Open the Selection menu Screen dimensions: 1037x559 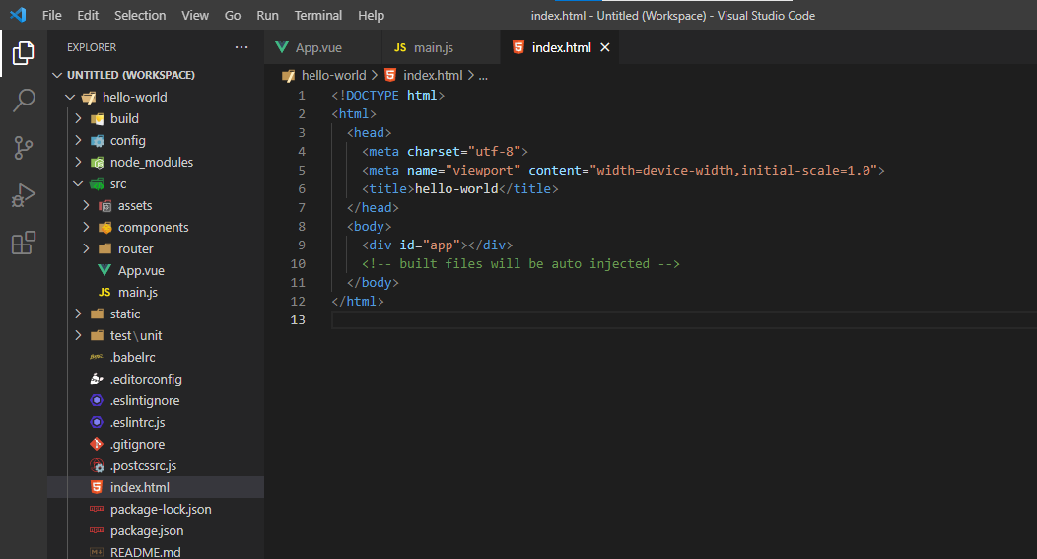[140, 15]
